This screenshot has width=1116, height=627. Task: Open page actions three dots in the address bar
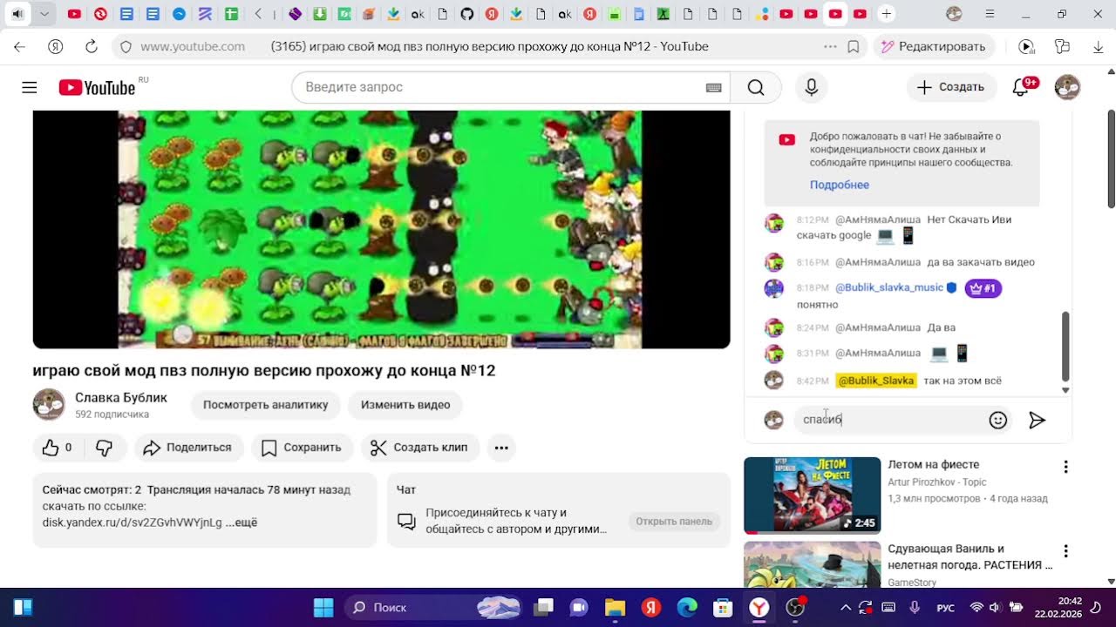pos(830,46)
